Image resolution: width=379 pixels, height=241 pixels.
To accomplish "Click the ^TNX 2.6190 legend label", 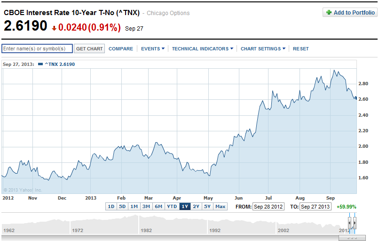I will (x=60, y=64).
